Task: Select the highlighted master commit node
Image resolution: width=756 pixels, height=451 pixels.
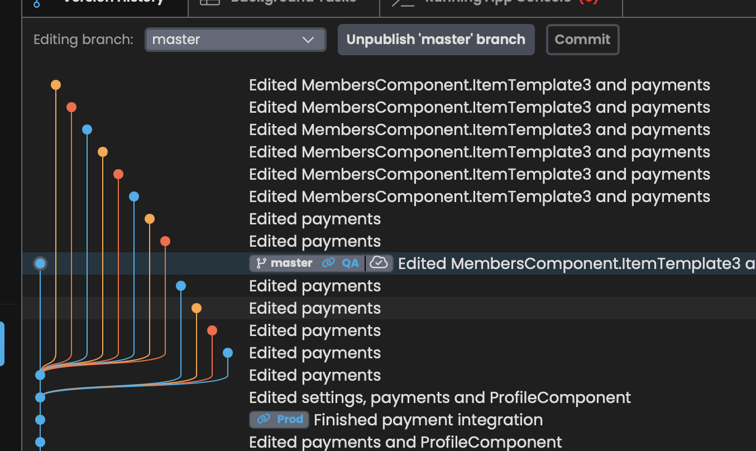Action: tap(40, 263)
